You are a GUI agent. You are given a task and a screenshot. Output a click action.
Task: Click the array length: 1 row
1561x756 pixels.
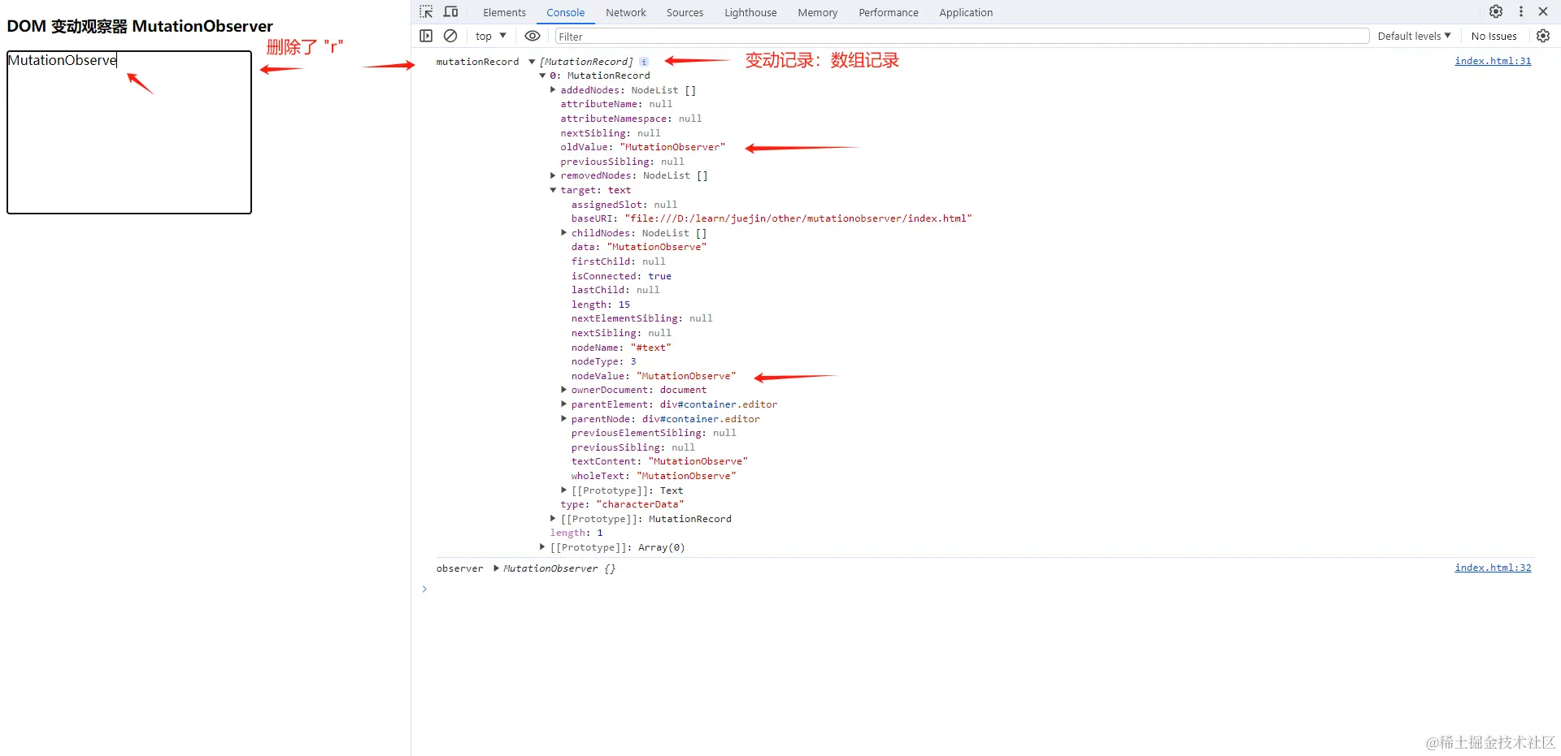pos(576,533)
